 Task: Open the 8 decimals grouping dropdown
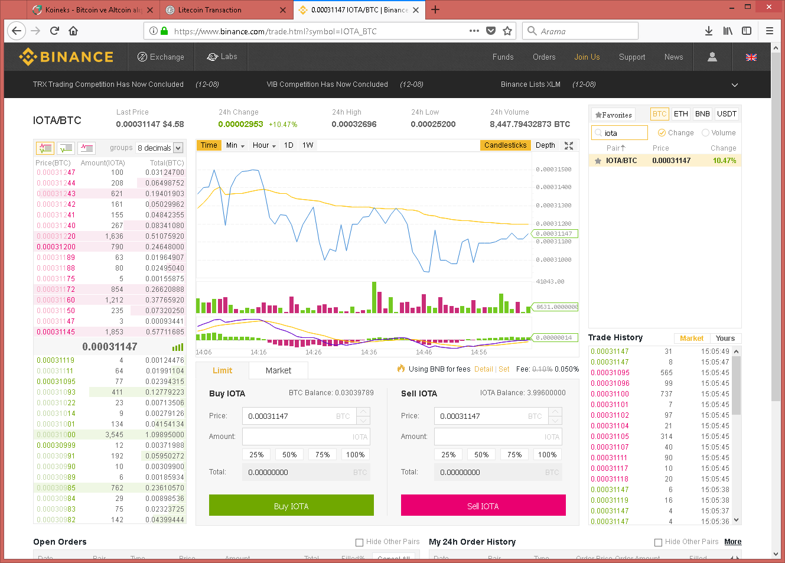tap(160, 148)
